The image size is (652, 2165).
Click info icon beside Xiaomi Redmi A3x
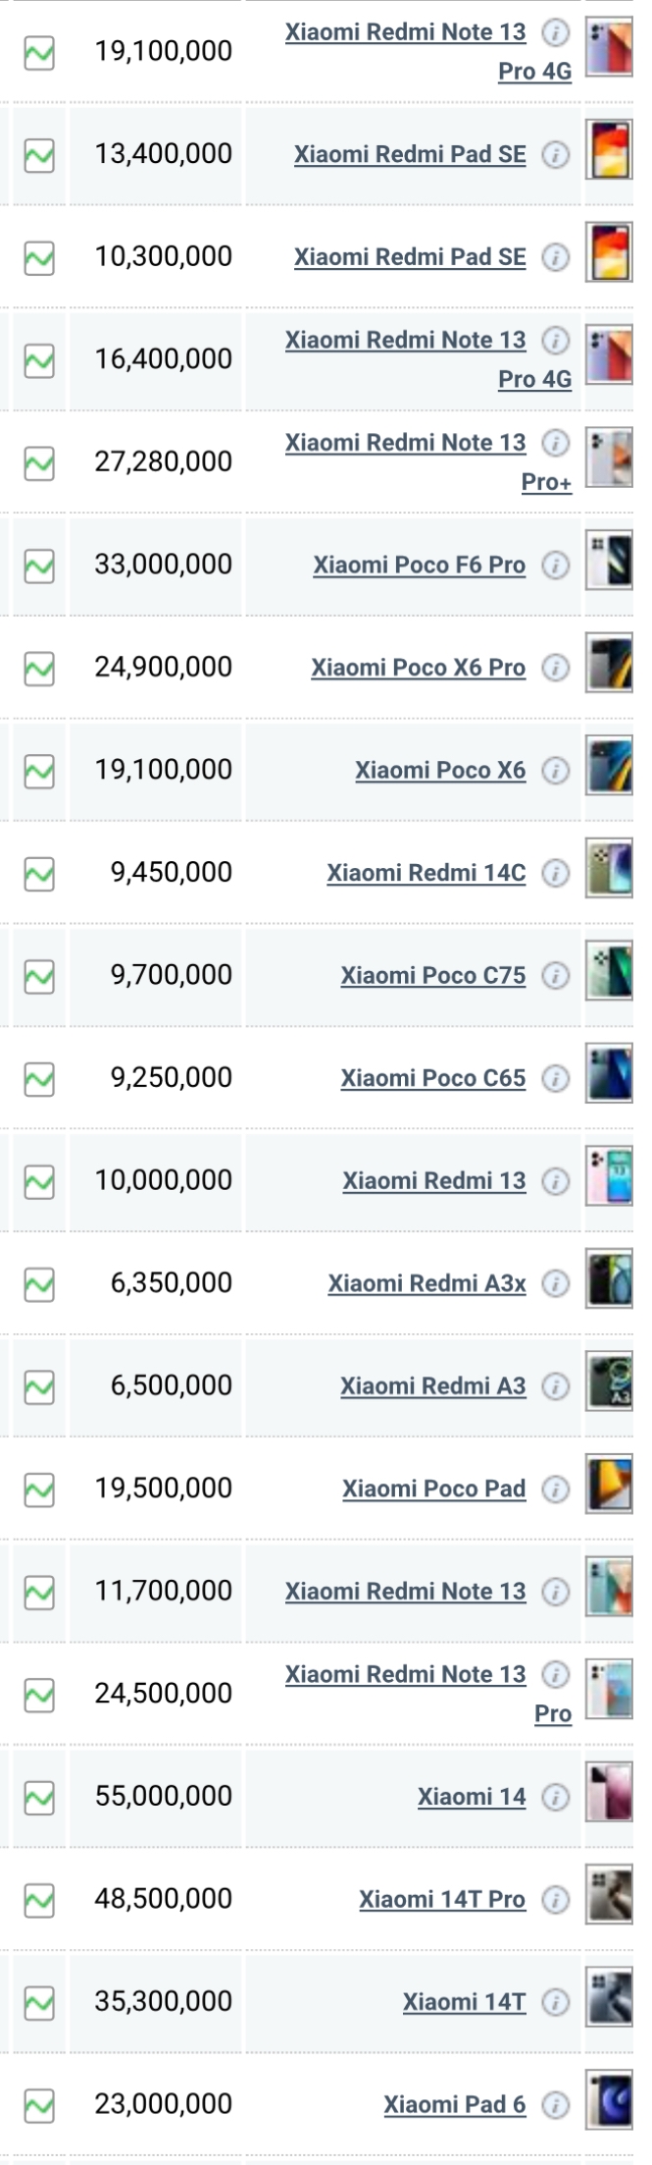point(556,1283)
